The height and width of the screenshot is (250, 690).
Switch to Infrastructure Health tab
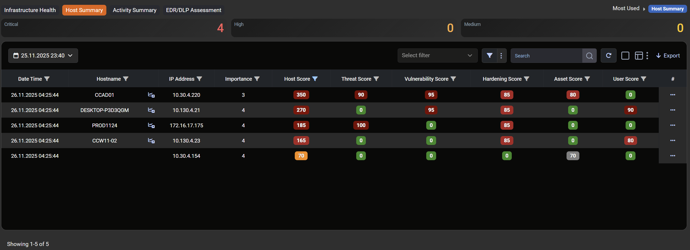coord(30,10)
